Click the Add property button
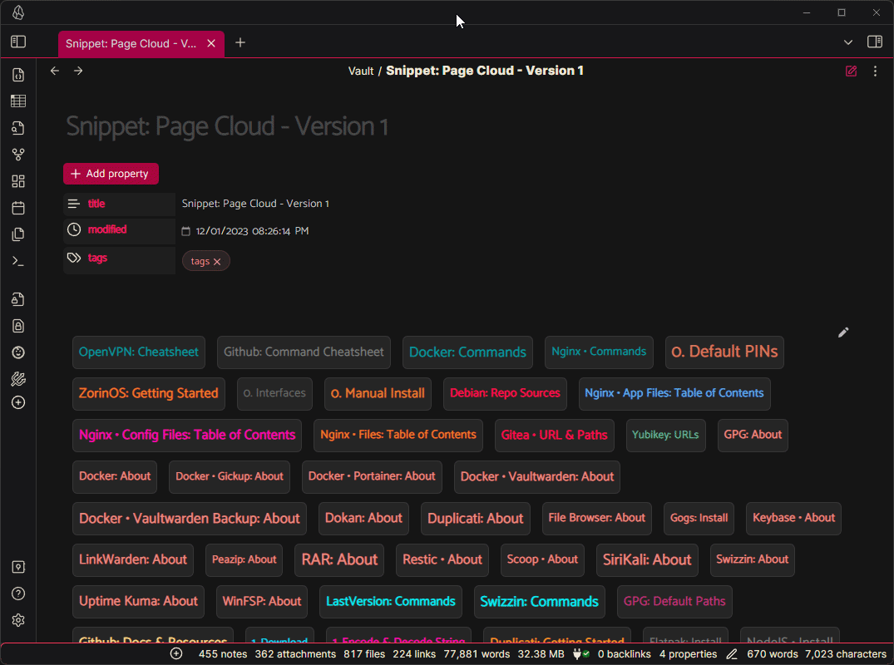 pyautogui.click(x=111, y=174)
